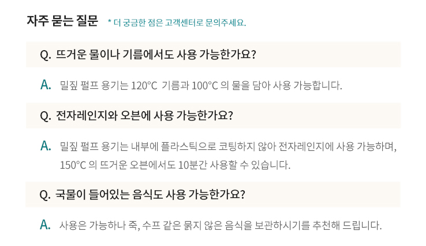Click the Q. marker beside 국물이 들어있는 음식
This screenshot has width=426, height=246.
coord(46,194)
